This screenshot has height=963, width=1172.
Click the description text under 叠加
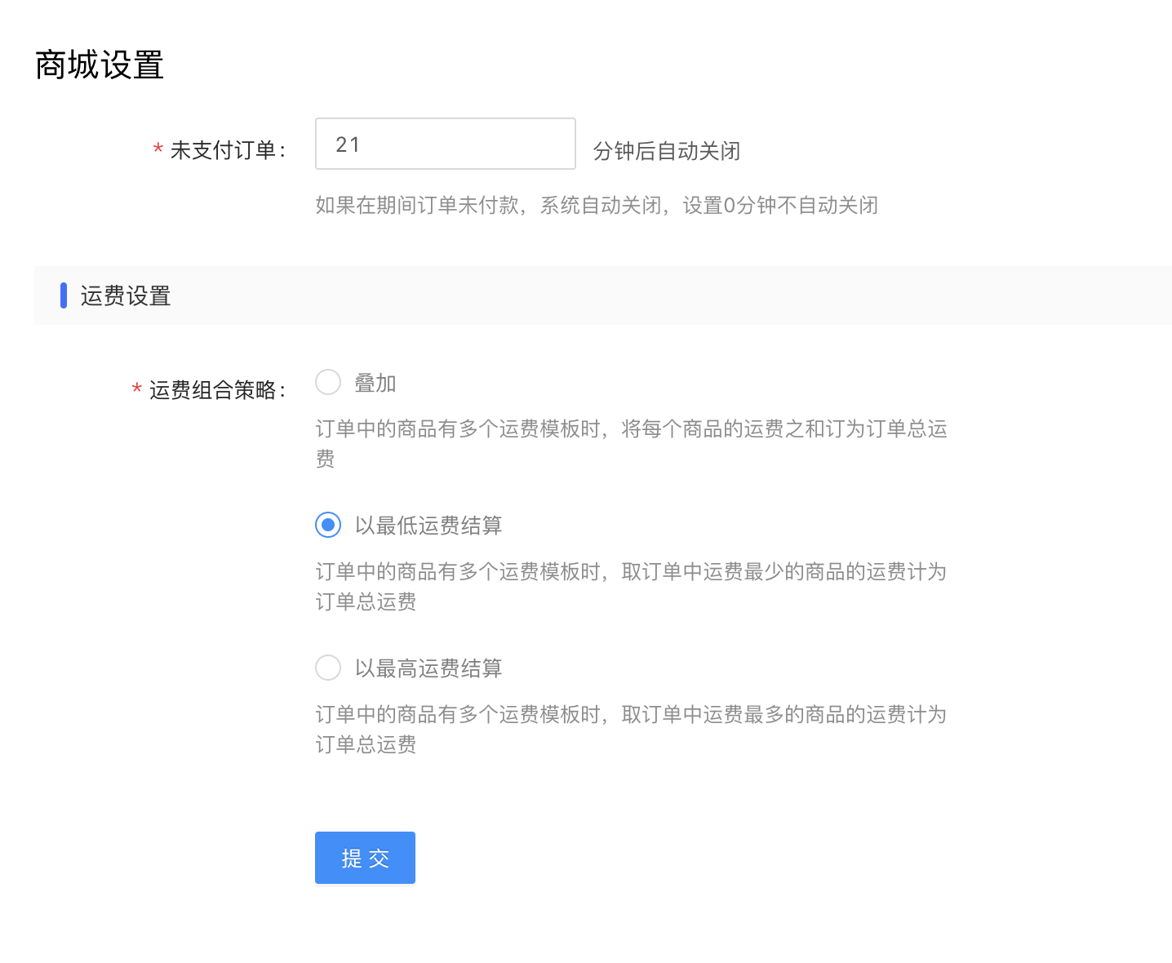[631, 429]
